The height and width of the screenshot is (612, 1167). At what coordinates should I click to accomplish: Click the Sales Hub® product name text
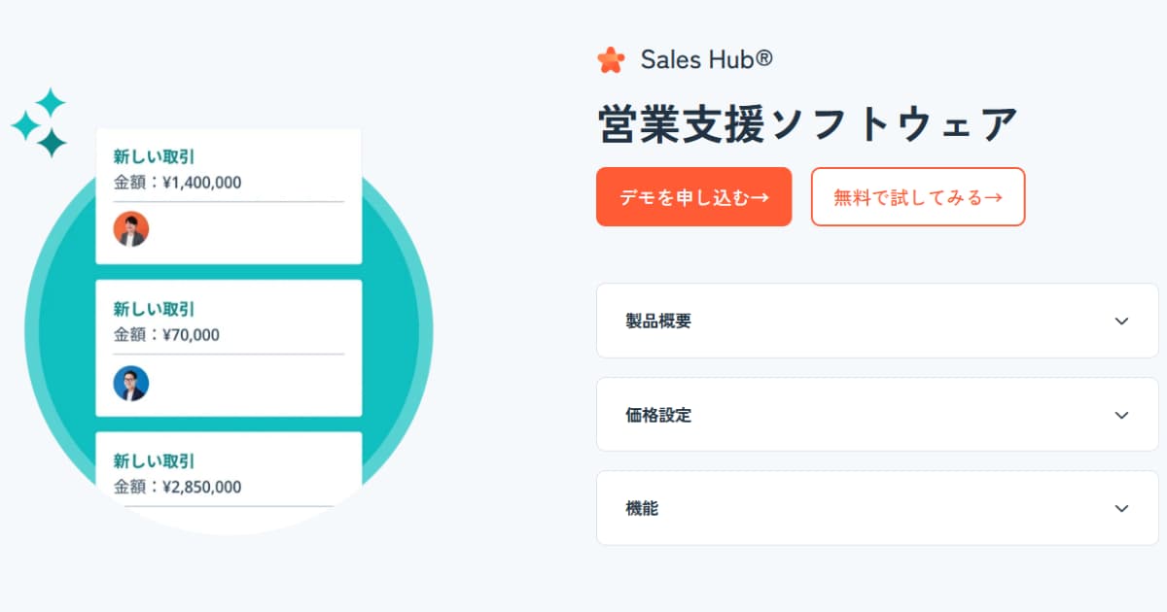tap(707, 60)
